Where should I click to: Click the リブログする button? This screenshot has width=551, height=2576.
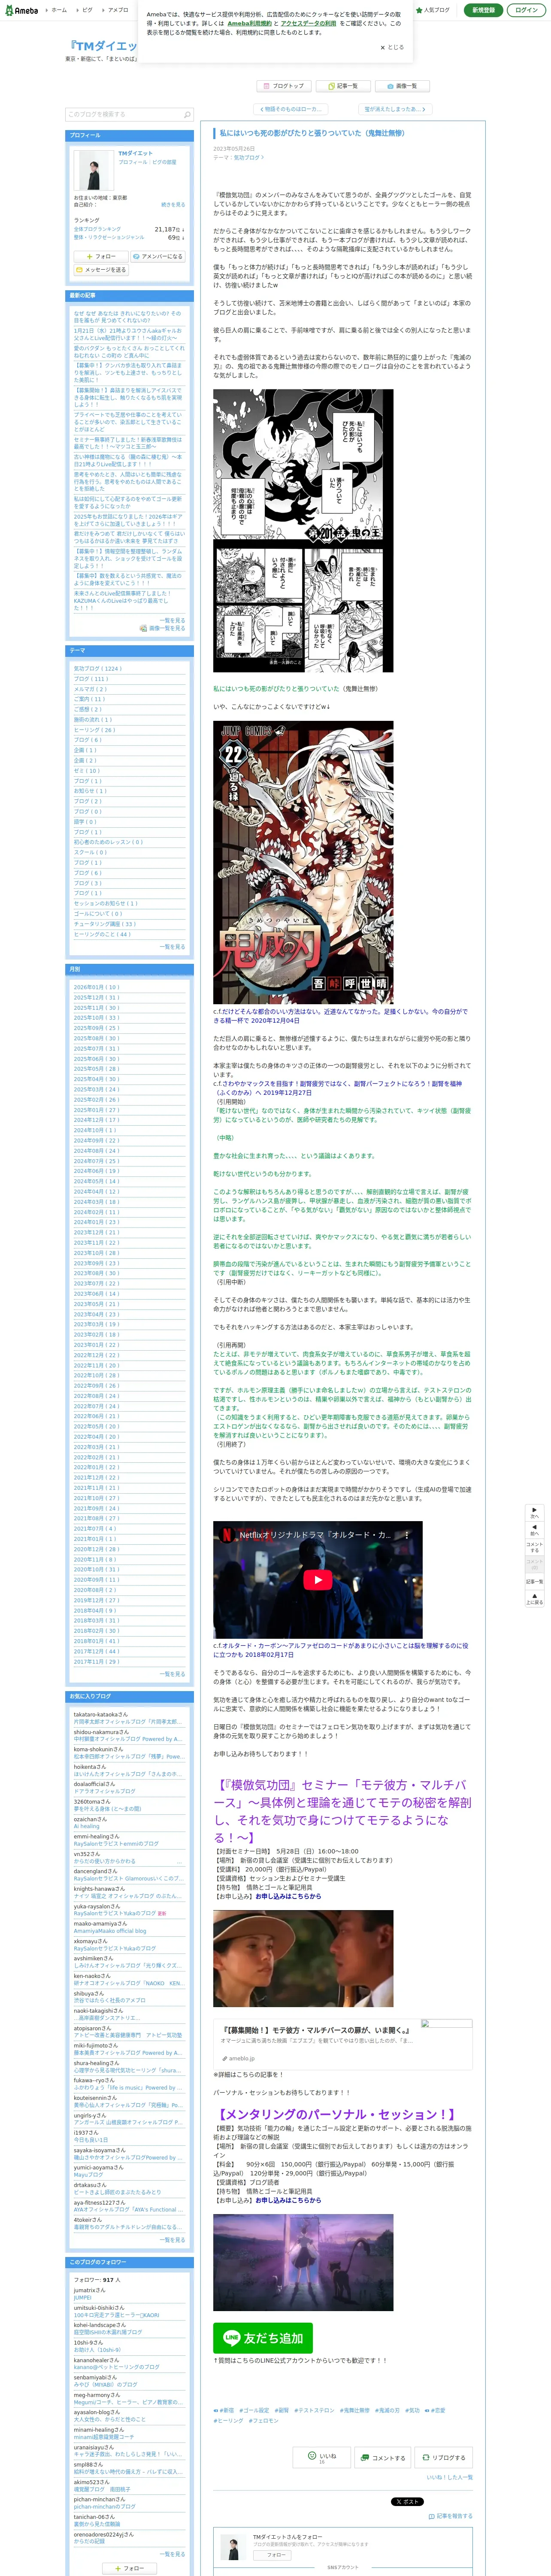coord(444,2457)
